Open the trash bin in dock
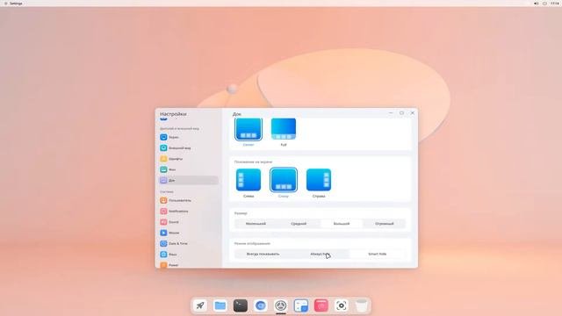This screenshot has height=316, width=562. pos(361,305)
